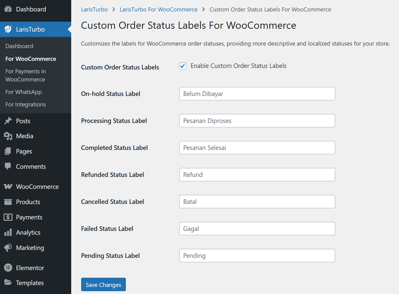Viewport: 399px width, 294px height.
Task: Click the Marketing megaphone icon
Action: click(x=8, y=247)
